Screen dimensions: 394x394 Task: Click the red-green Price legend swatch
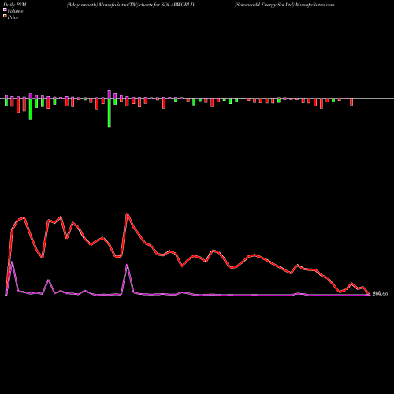(x=5, y=17)
